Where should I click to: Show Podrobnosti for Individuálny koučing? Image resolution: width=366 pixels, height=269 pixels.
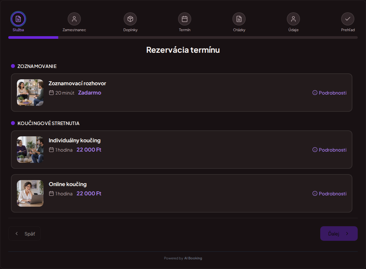[x=329, y=150]
